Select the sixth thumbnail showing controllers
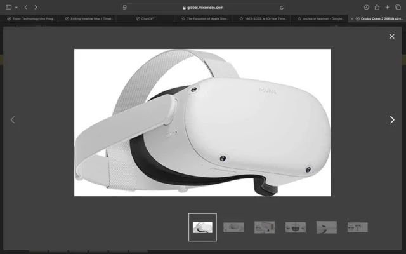Viewport: 406px width, 254px height. [x=358, y=227]
